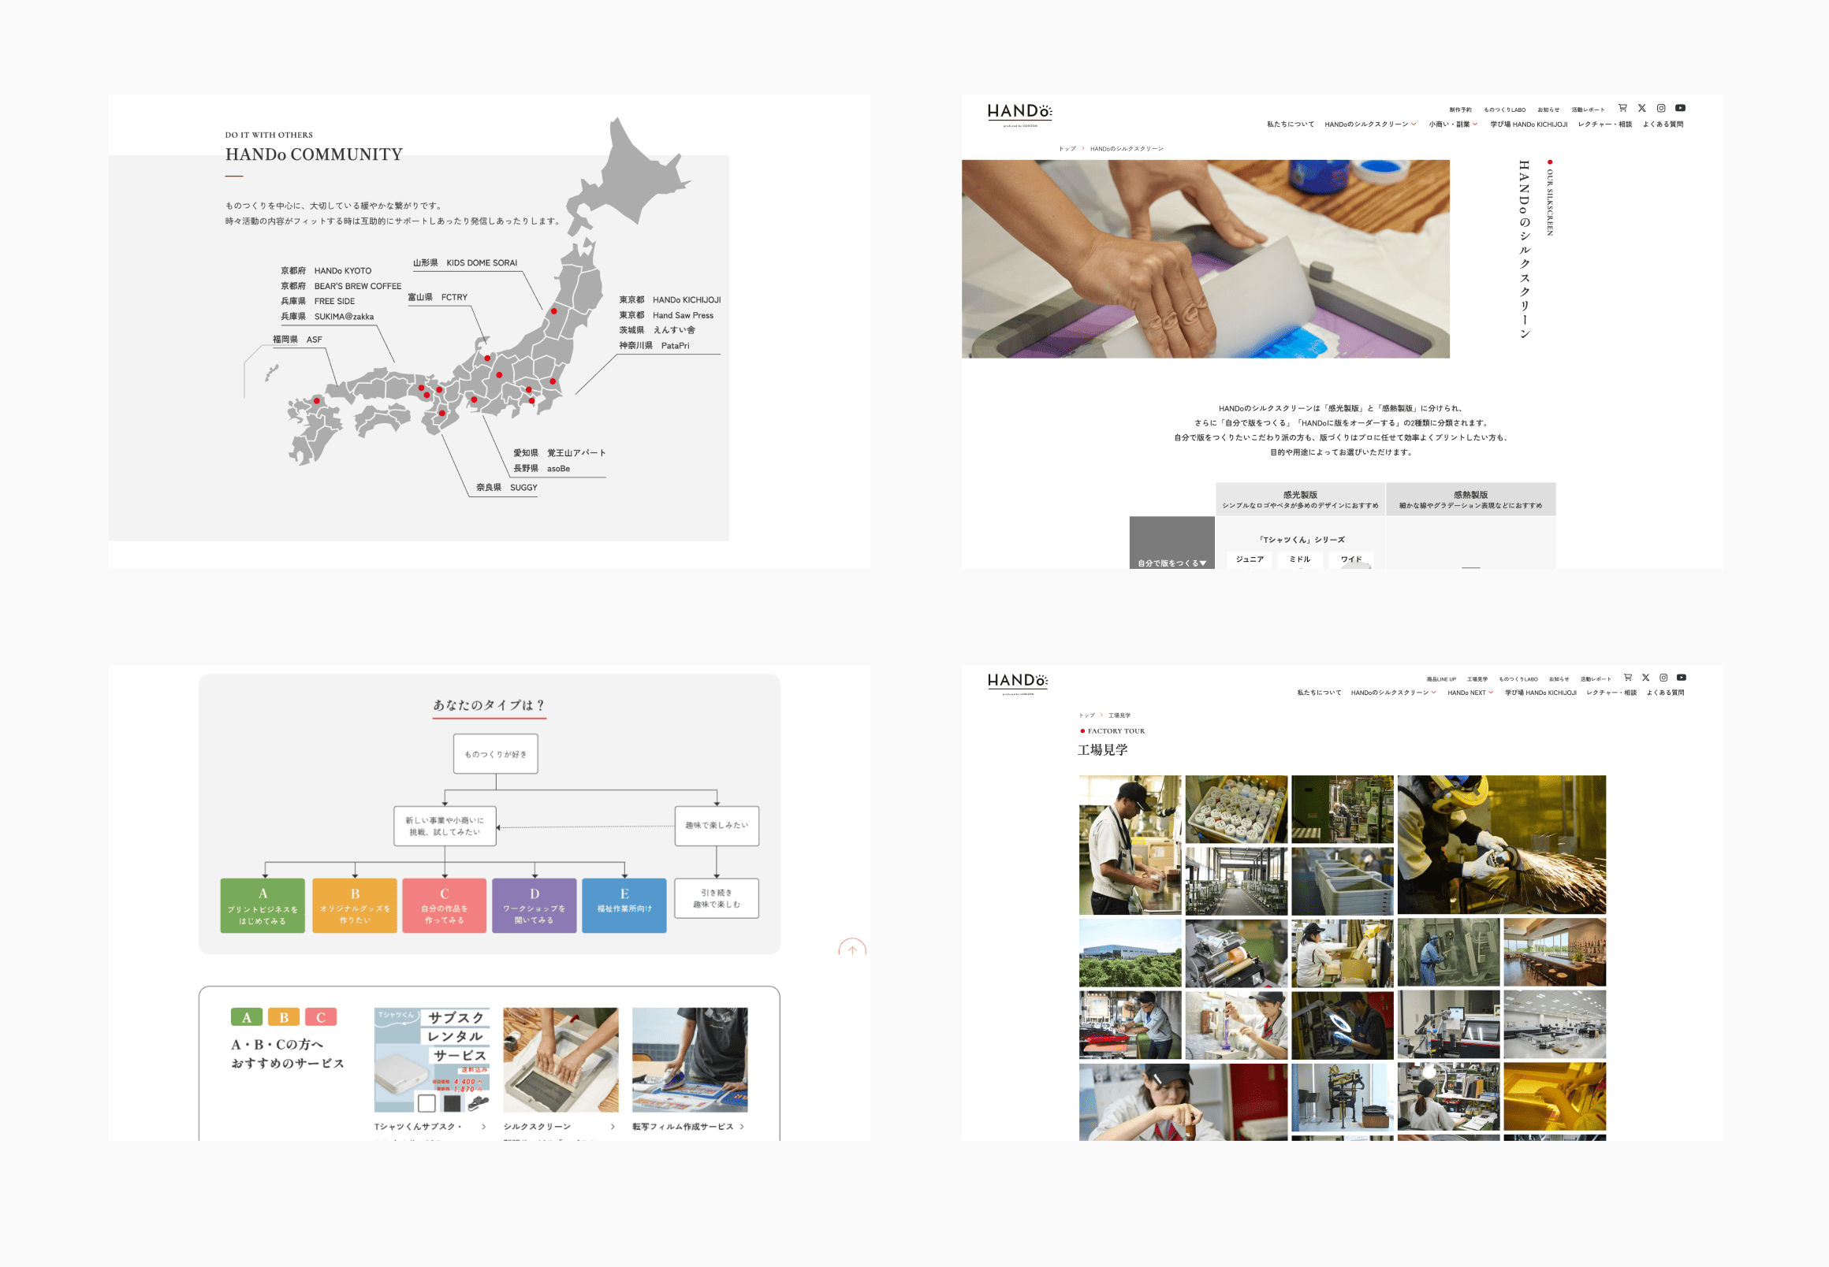
Task: Expand 自分で版をつくる▼ row in the table
Action: pyautogui.click(x=1172, y=563)
